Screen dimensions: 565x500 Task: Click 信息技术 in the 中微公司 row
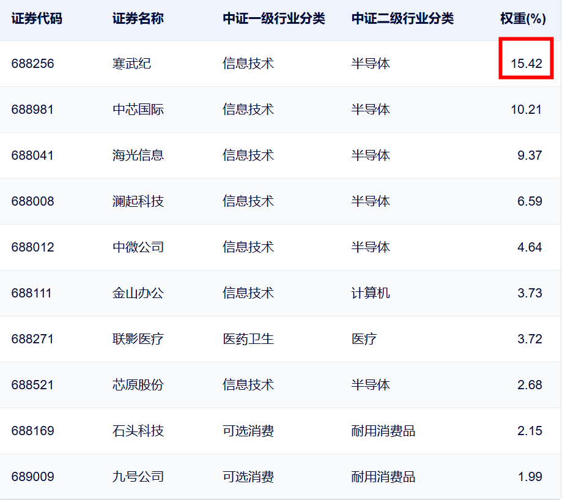pyautogui.click(x=248, y=247)
